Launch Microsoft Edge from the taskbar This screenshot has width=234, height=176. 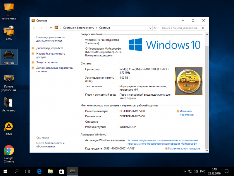pyautogui.click(x=39, y=171)
